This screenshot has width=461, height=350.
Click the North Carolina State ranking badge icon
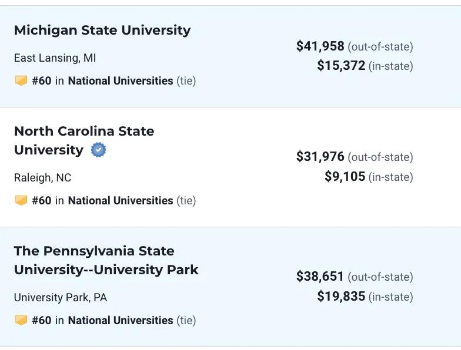(21, 200)
